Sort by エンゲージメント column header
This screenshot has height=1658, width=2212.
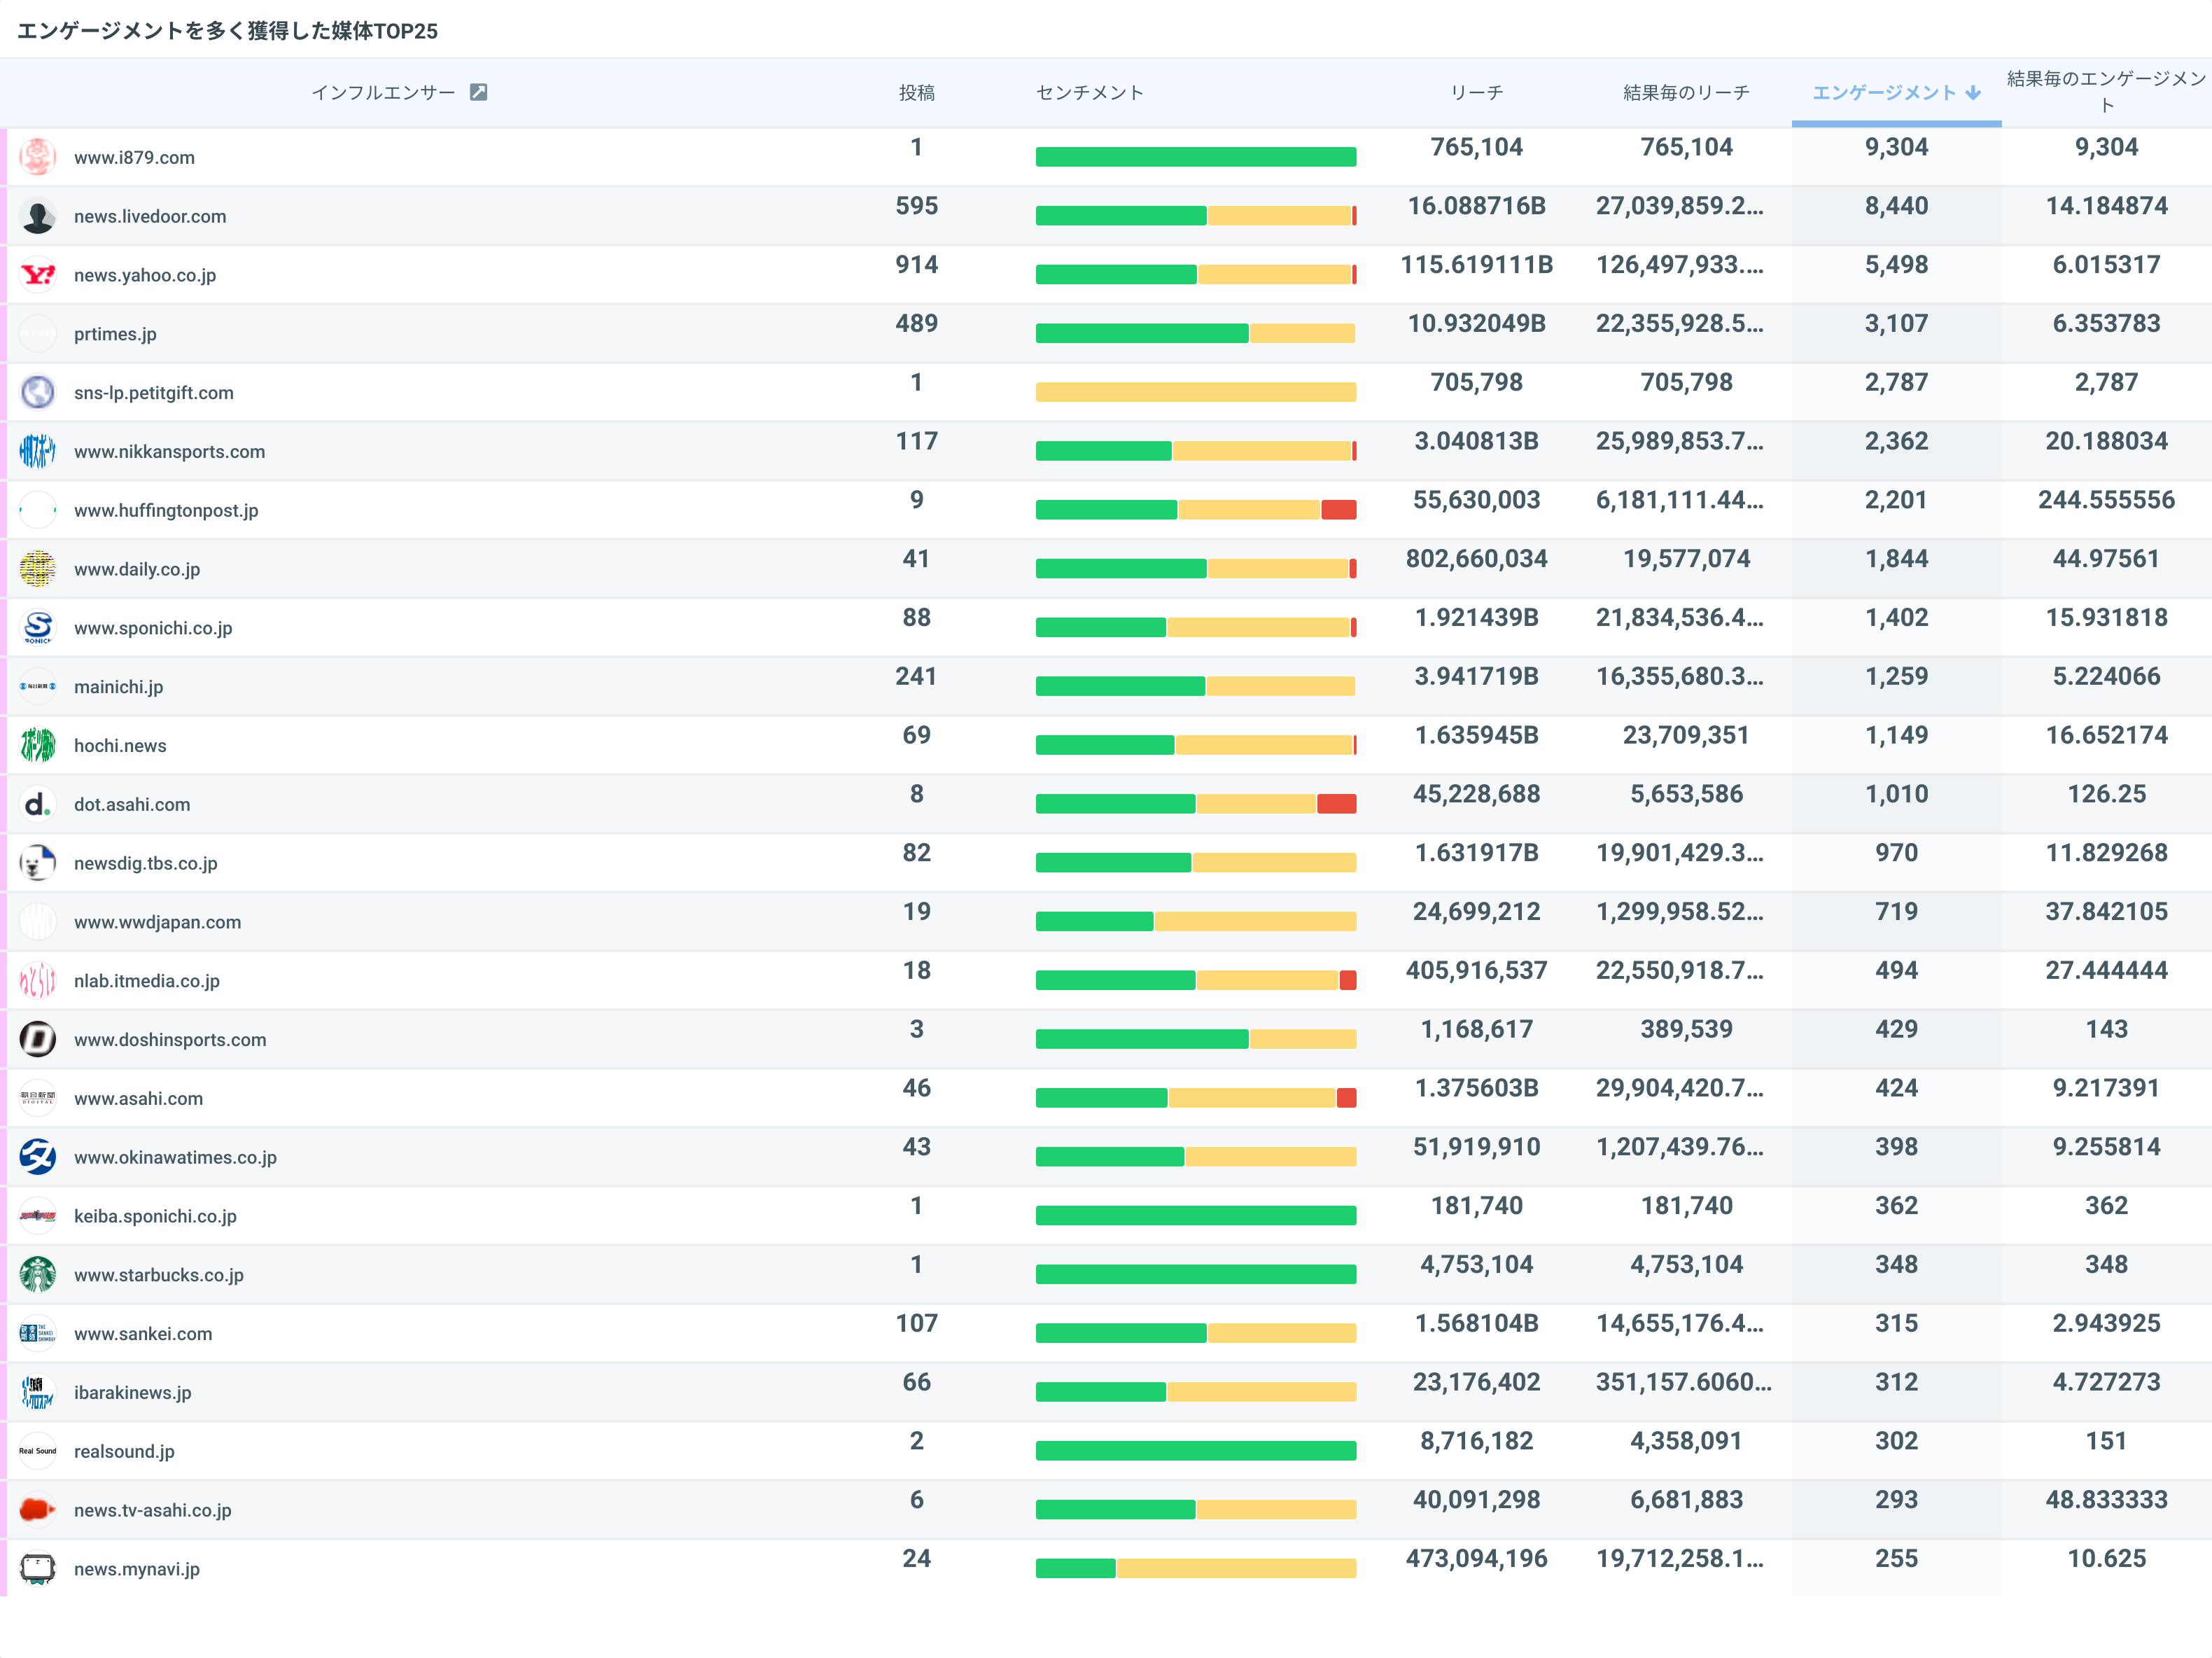pos(1884,92)
